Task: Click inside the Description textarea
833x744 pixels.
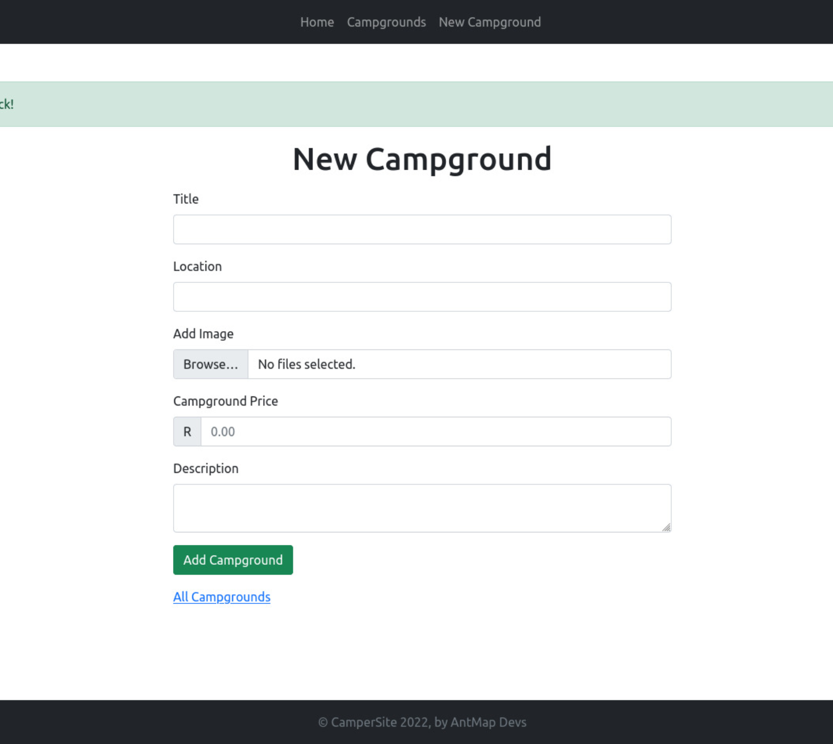Action: click(x=422, y=508)
